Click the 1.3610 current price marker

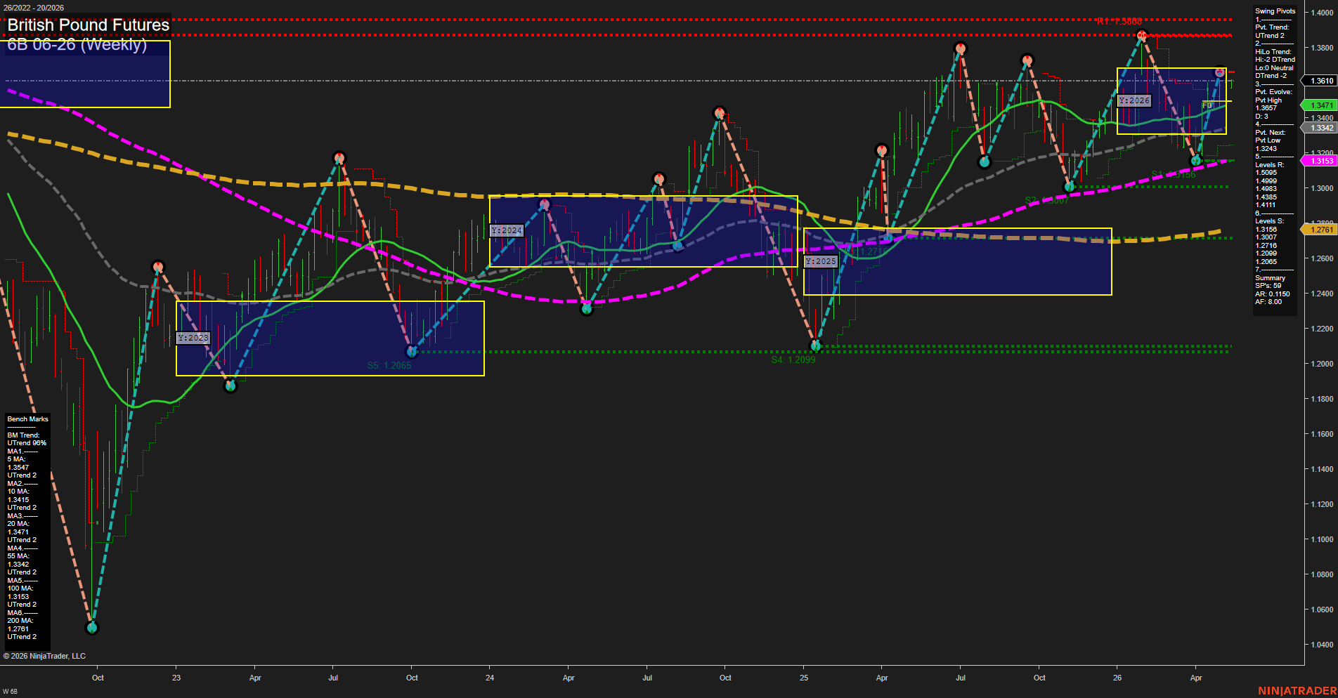tap(1320, 81)
